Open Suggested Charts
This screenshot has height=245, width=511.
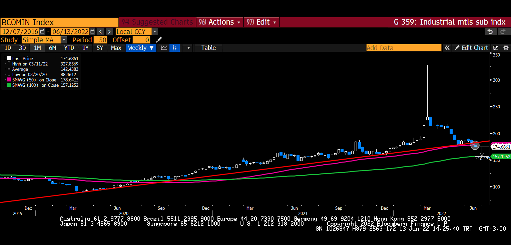pyautogui.click(x=157, y=22)
